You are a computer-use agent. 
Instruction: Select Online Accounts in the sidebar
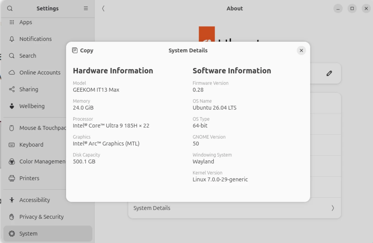tap(48, 73)
